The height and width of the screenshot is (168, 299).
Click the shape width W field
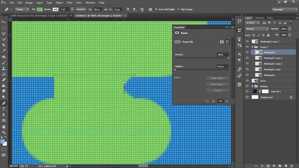pyautogui.click(x=97, y=9)
